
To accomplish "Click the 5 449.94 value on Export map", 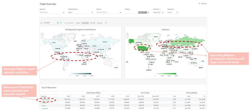I will coord(57,48).
